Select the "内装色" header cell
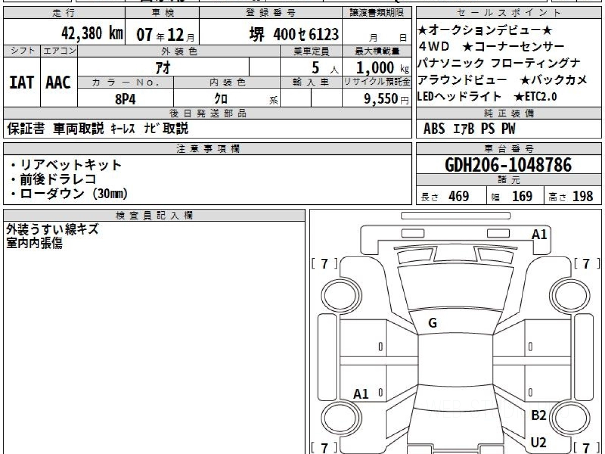Viewport: 605px width, 454px height. [227, 82]
